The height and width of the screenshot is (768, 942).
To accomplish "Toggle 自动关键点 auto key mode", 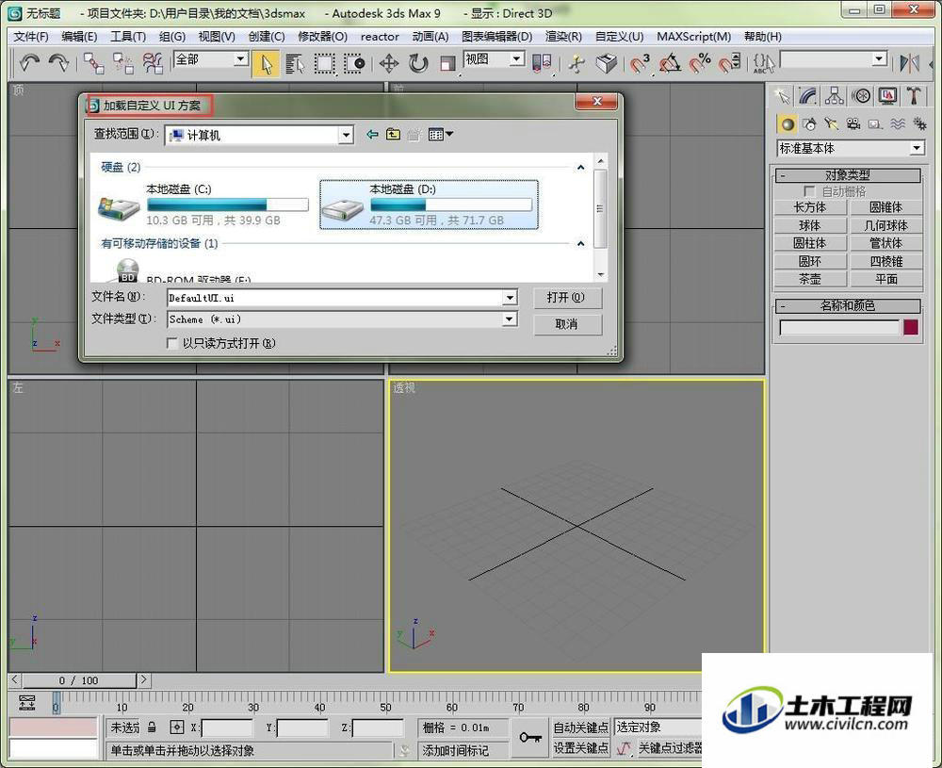I will pos(580,727).
